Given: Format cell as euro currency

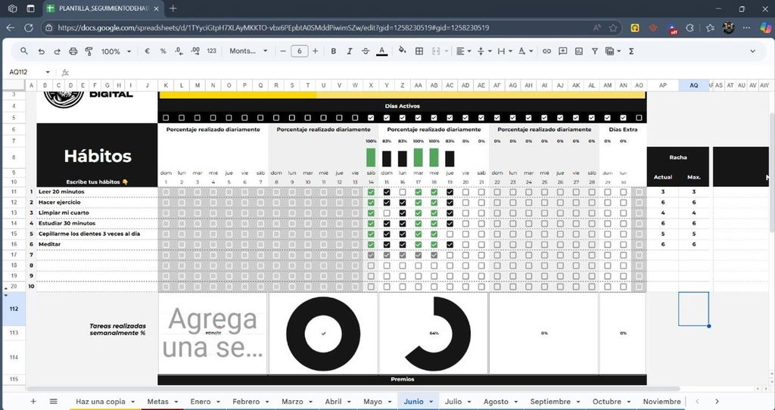Looking at the screenshot, I should [x=147, y=51].
